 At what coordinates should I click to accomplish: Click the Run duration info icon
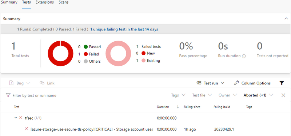[244, 56]
